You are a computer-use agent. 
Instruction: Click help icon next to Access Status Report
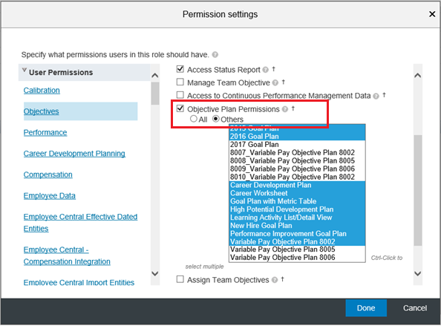tap(265, 70)
